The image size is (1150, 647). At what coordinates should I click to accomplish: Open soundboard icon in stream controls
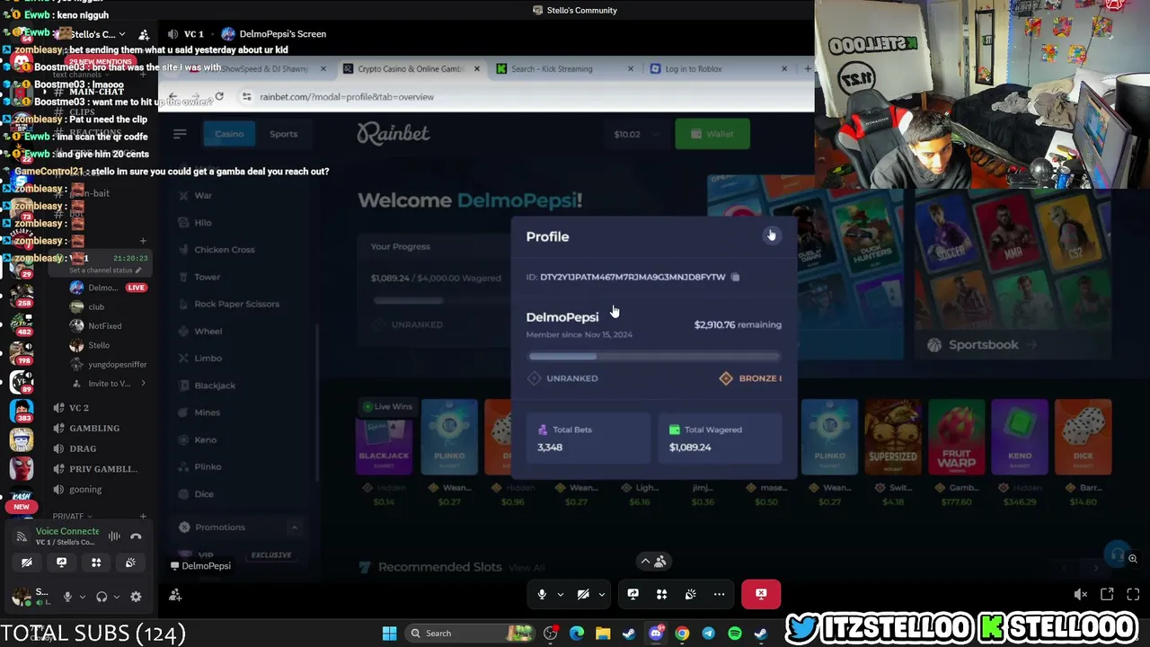click(690, 594)
